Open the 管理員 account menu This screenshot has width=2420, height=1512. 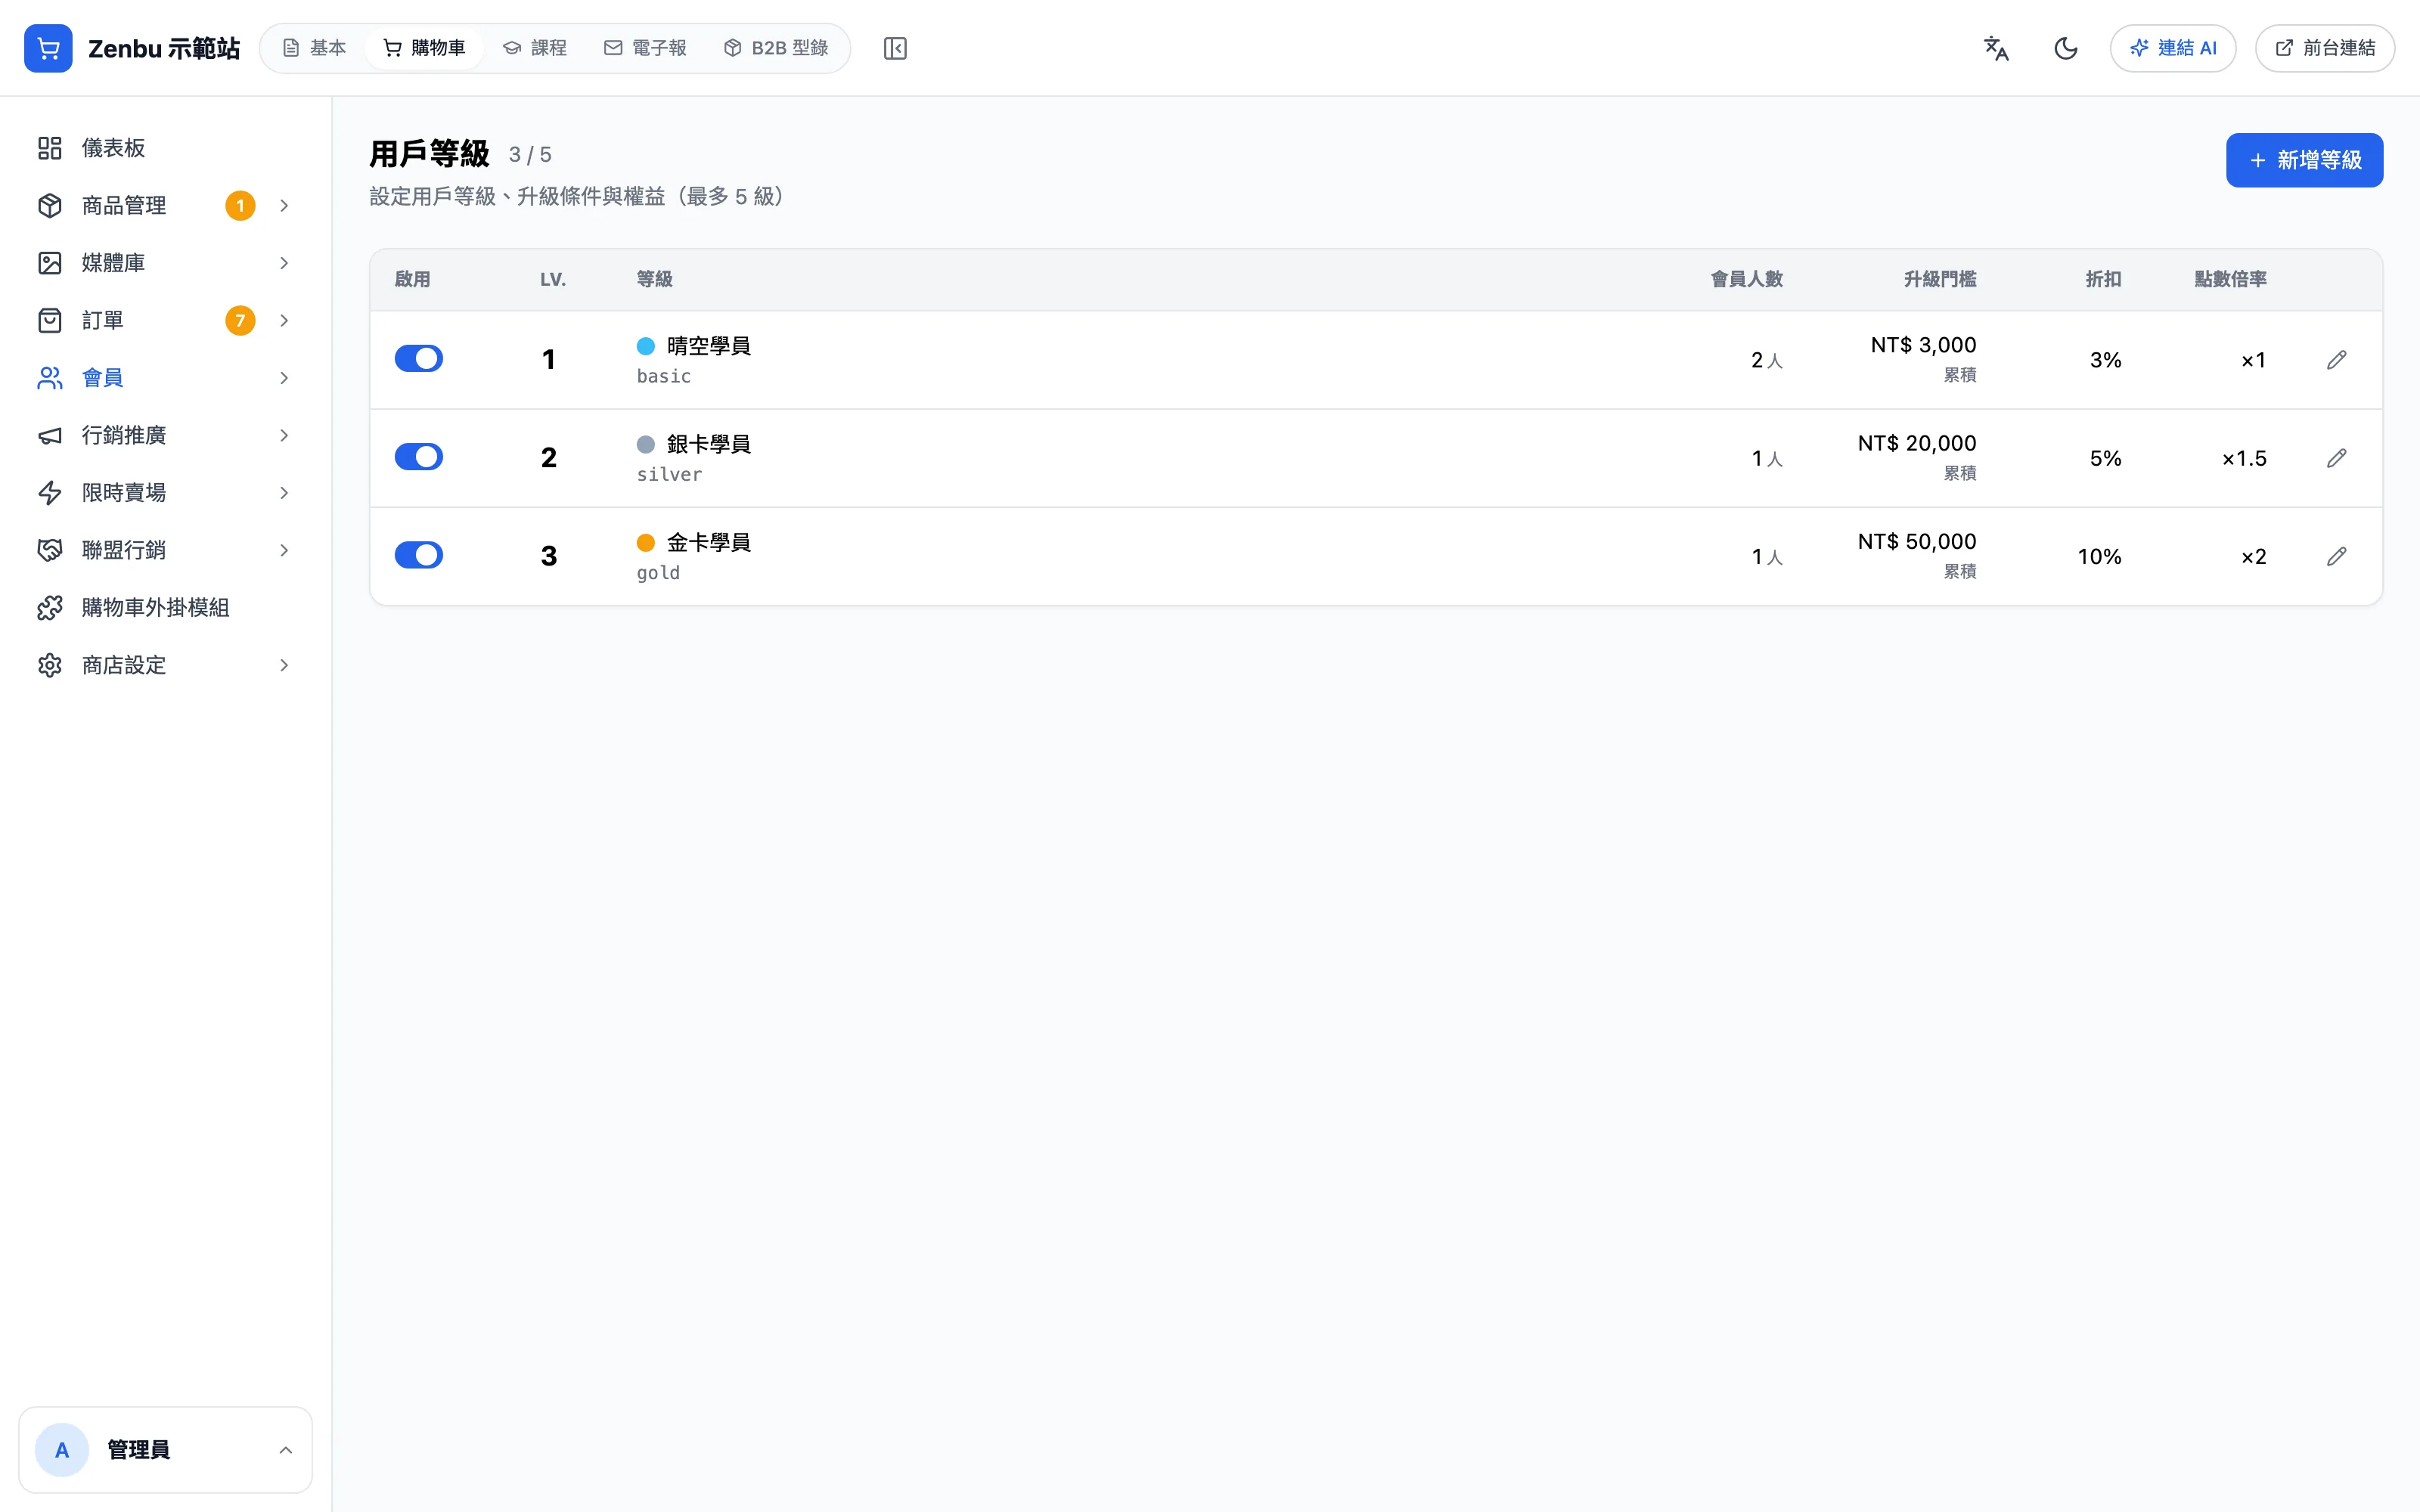(165, 1450)
